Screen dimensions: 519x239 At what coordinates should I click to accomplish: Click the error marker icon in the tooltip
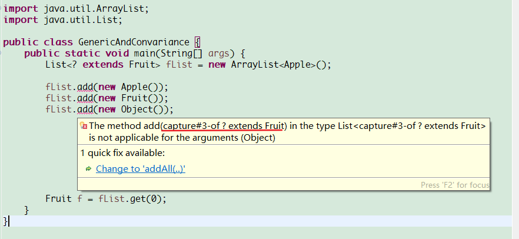pos(84,126)
